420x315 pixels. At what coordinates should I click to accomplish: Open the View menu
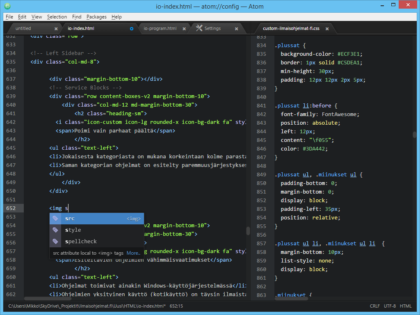(37, 16)
